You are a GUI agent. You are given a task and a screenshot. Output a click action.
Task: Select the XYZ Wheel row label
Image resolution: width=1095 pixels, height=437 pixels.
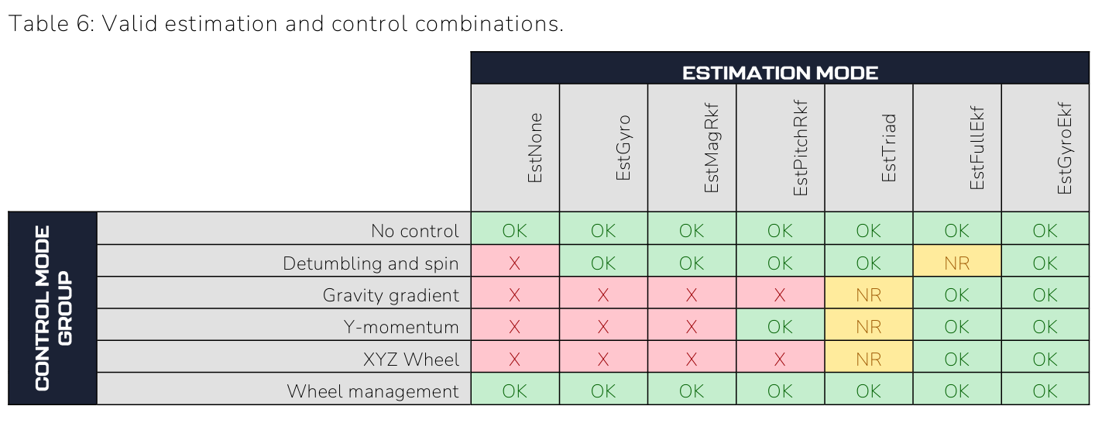[410, 360]
